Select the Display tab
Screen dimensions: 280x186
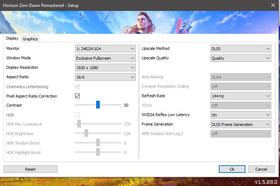click(12, 38)
